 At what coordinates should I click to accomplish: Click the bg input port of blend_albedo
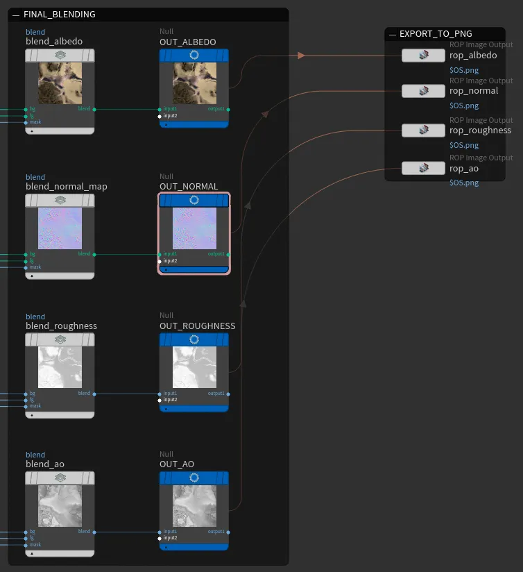26,110
